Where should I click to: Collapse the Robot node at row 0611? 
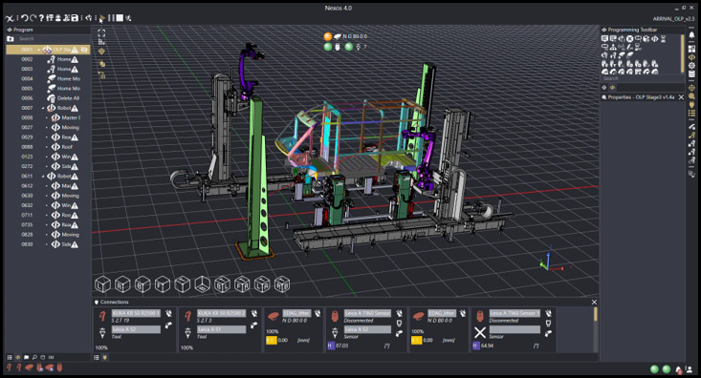(43, 177)
